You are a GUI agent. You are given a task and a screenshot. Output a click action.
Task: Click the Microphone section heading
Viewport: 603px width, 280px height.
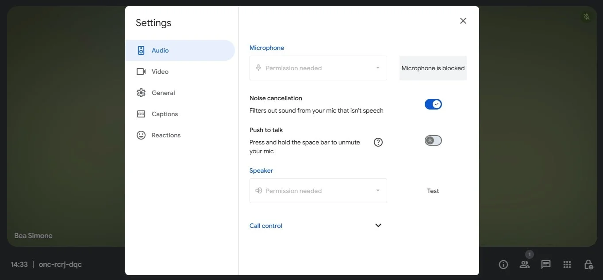[x=267, y=48]
